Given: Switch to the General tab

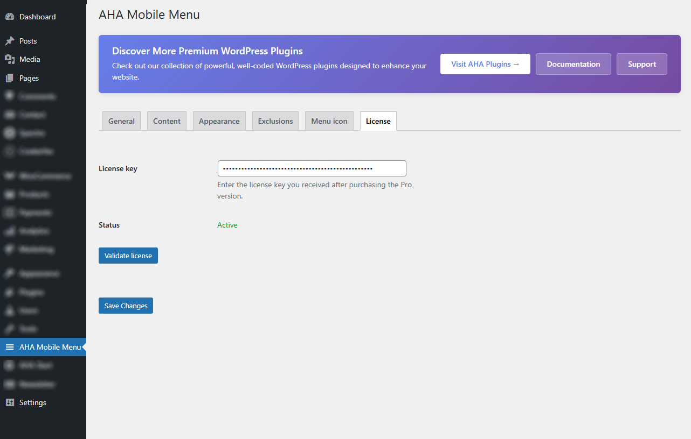Looking at the screenshot, I should click(x=121, y=121).
